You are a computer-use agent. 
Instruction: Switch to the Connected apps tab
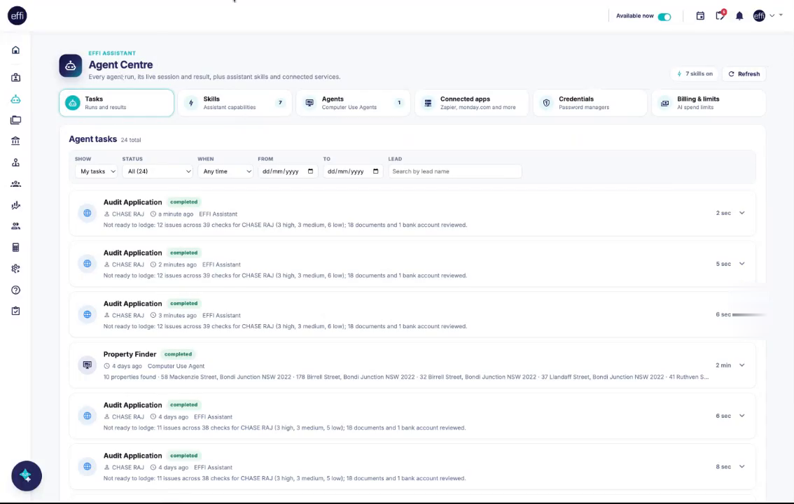[x=471, y=103]
